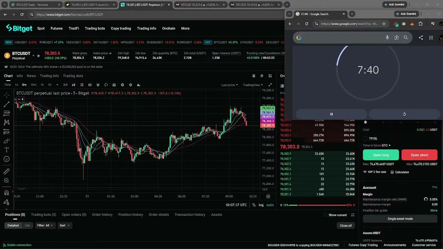Select the pattern drawing tool
The width and height of the screenshot is (443, 249).
pos(6,122)
